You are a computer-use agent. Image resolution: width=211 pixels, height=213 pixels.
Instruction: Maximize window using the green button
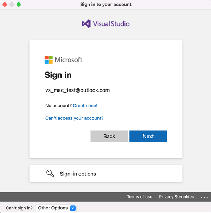[x=19, y=5]
